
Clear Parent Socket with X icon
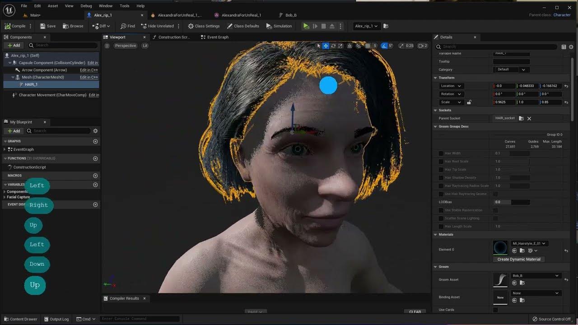[529, 118]
